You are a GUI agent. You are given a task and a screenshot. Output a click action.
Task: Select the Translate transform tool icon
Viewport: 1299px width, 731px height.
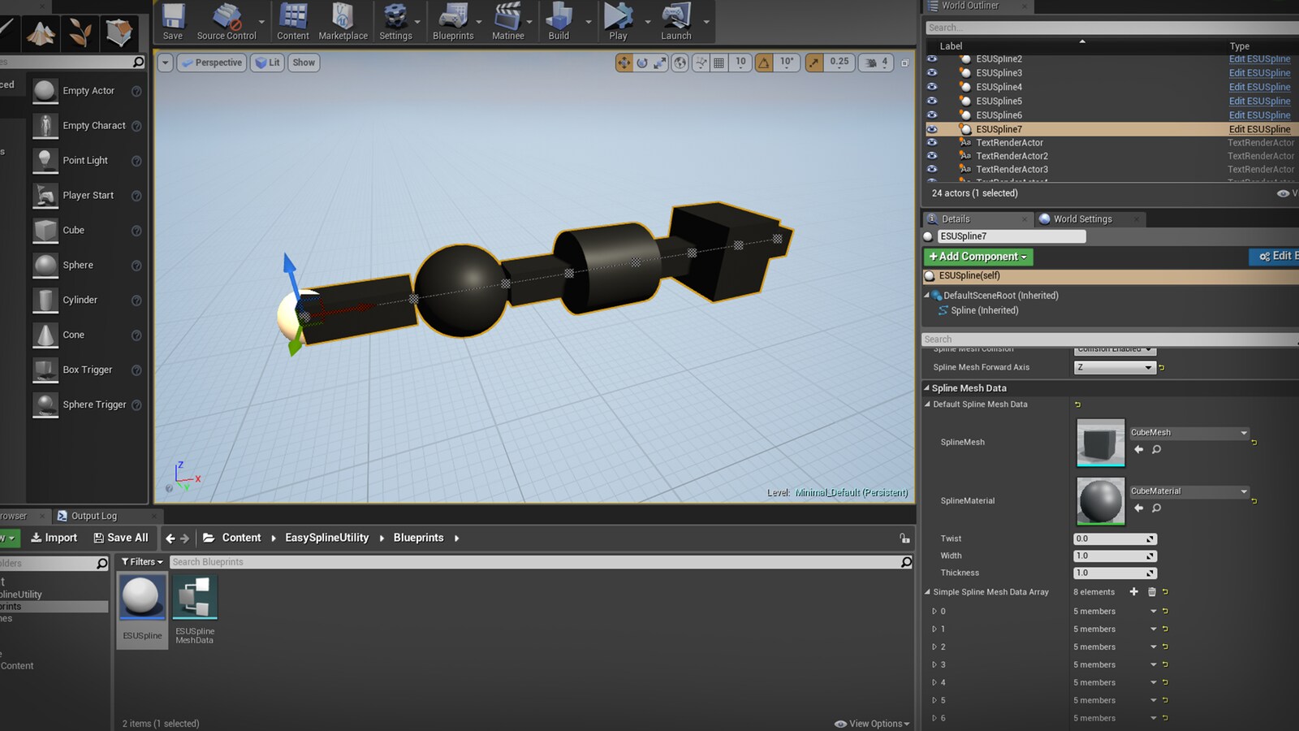click(623, 62)
